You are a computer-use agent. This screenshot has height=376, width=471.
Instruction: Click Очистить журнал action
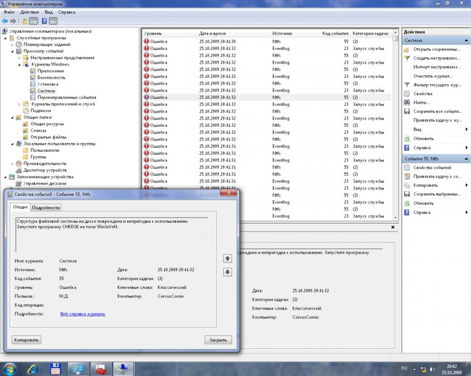[433, 76]
